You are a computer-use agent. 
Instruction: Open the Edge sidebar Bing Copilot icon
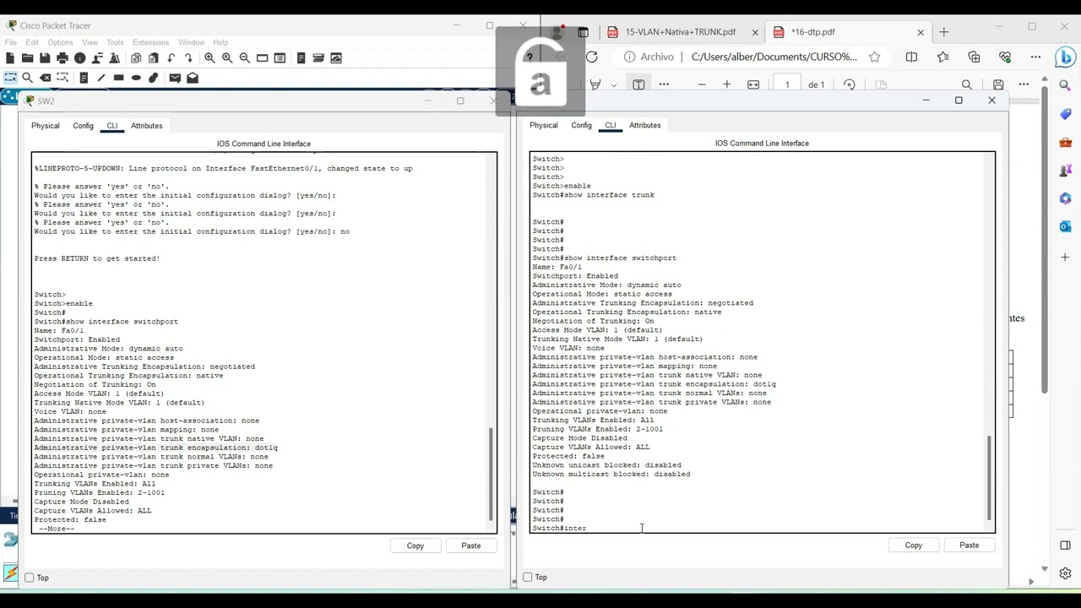1066,57
